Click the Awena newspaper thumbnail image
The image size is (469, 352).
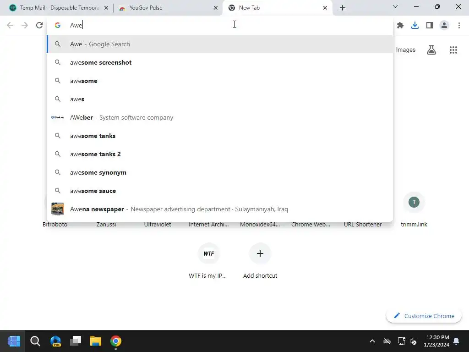click(58, 209)
